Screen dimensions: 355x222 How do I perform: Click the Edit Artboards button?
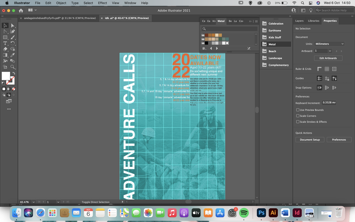click(x=328, y=58)
